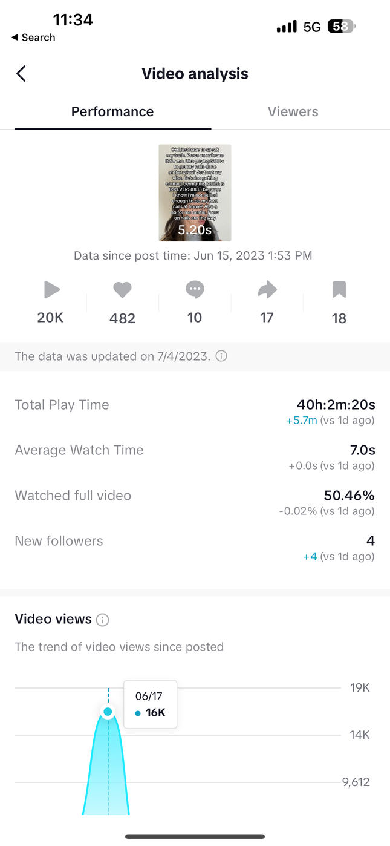Tap the comments bubble icon
The width and height of the screenshot is (390, 846).
pyautogui.click(x=195, y=290)
